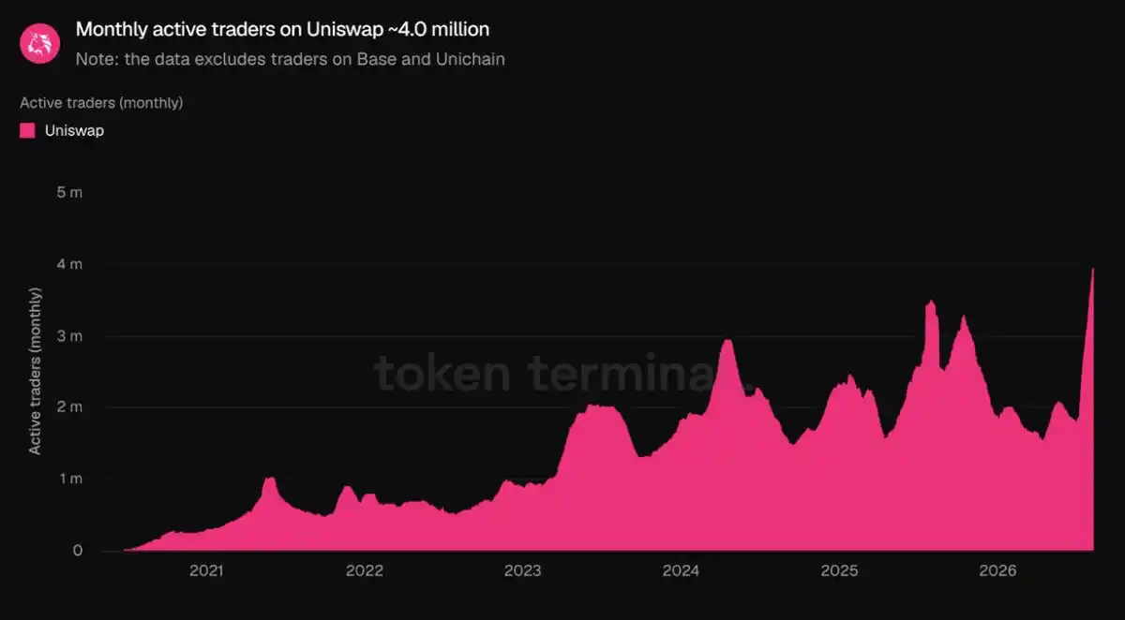Image resolution: width=1125 pixels, height=620 pixels.
Task: Click the 4 m y-axis tick label
Action: (70, 264)
